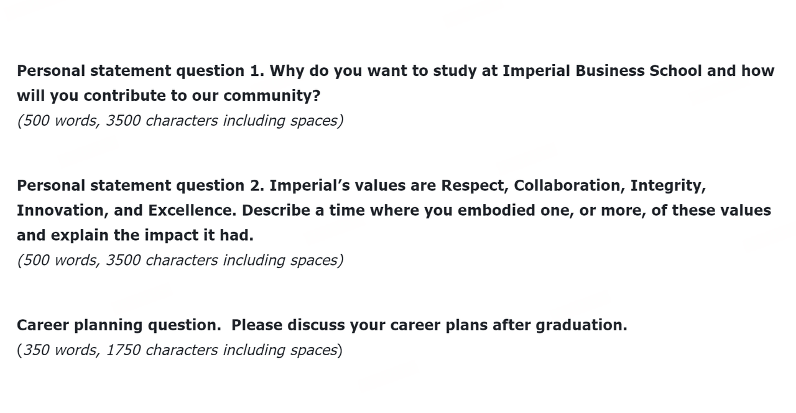Click the word "Excellence" in question 2
Image resolution: width=796 pixels, height=413 pixels.
pos(191,210)
